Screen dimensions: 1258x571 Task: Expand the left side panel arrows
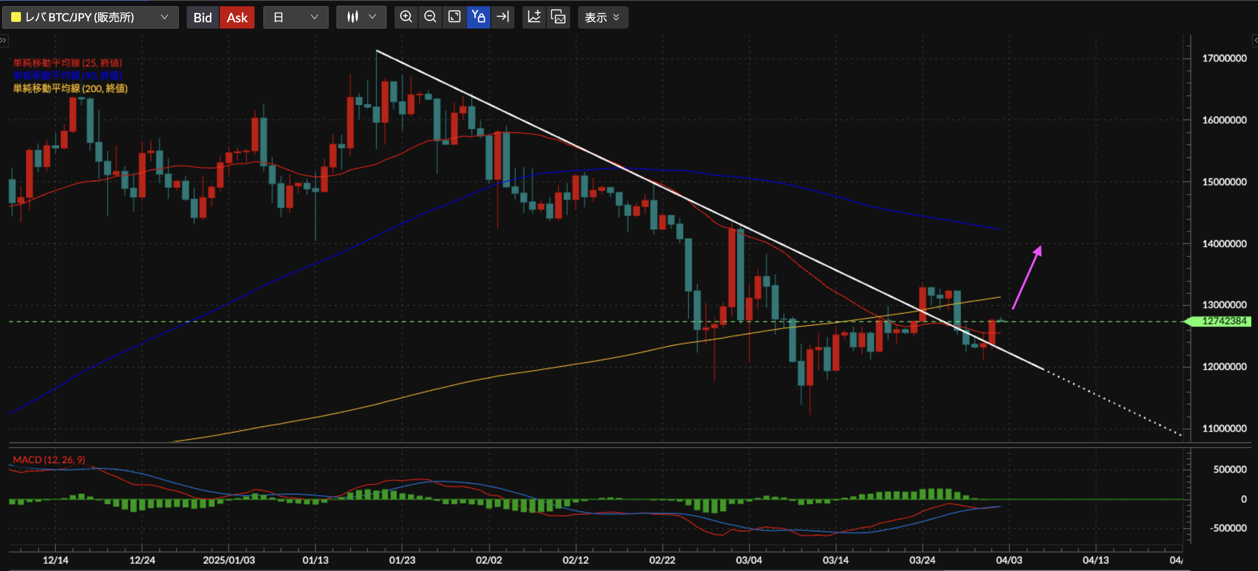tap(4, 41)
